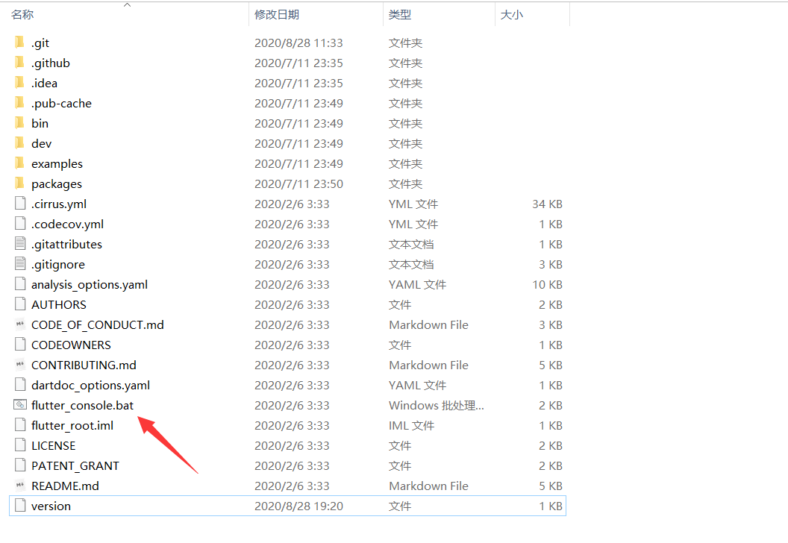Toggle sort arrow above 名称 column

127,5
